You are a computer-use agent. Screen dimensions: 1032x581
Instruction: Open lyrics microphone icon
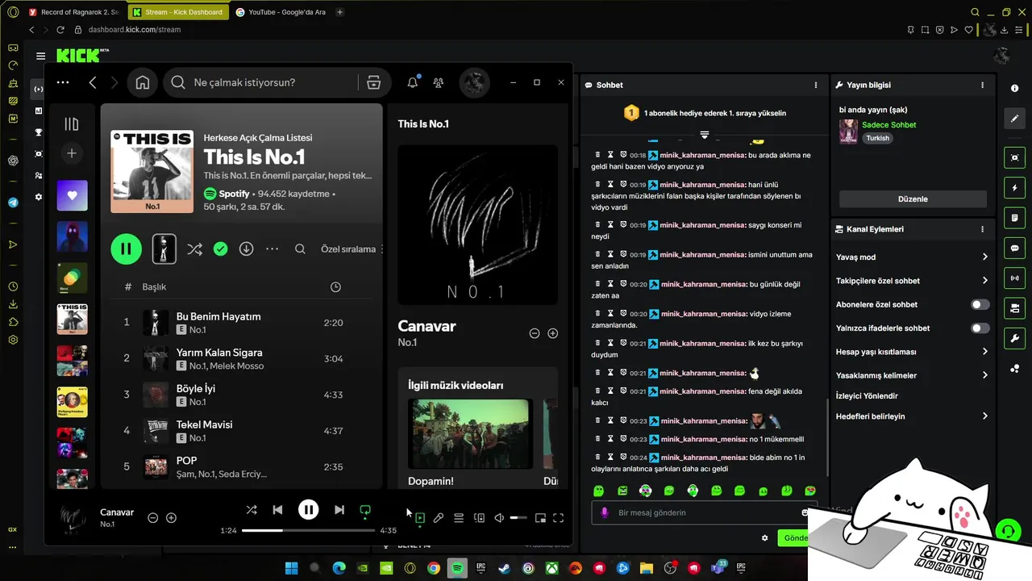(439, 518)
